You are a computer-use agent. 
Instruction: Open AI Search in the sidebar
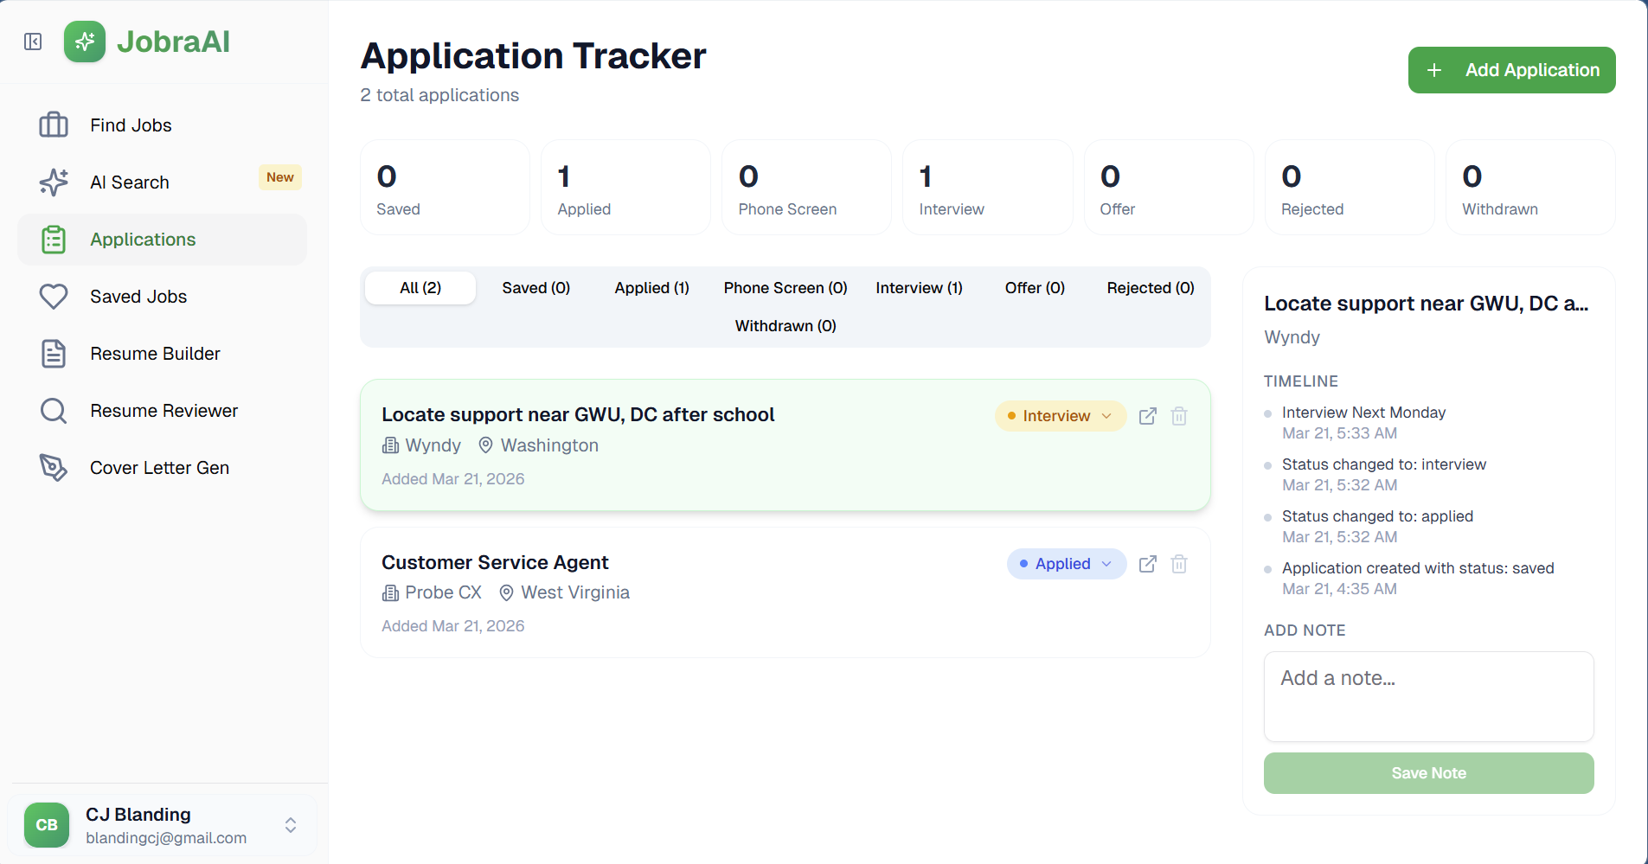click(x=163, y=182)
